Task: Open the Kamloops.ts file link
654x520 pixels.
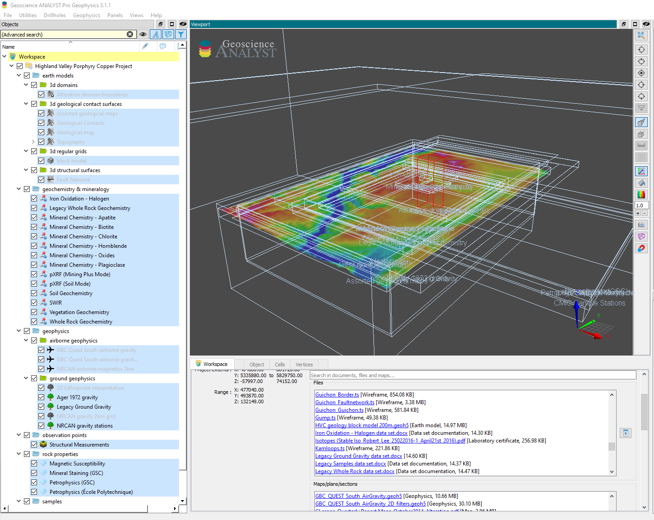Action: pos(330,448)
